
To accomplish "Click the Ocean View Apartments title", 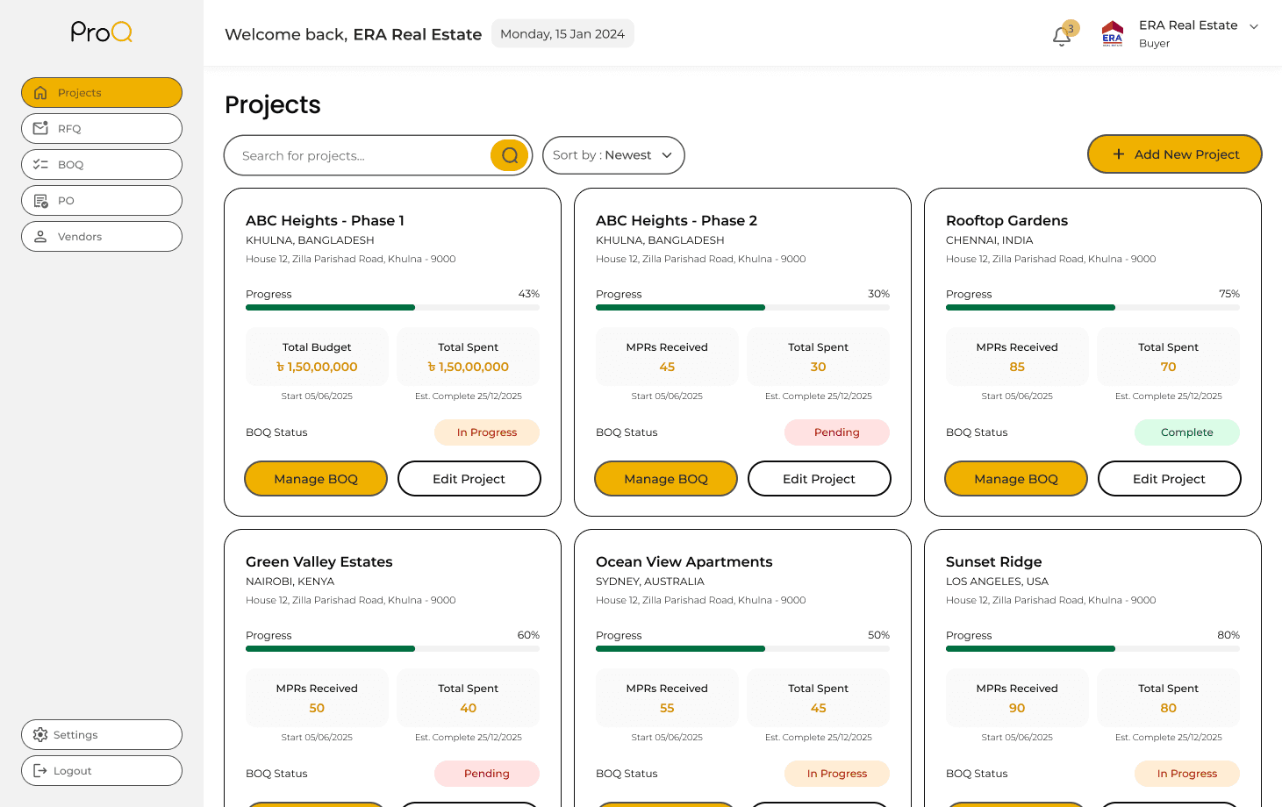I will point(684,562).
